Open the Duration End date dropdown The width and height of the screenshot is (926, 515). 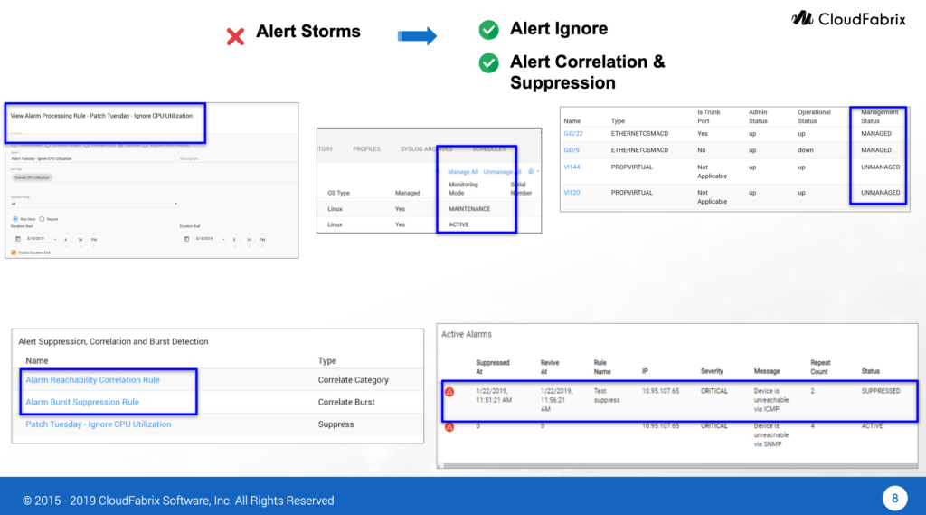(x=224, y=240)
